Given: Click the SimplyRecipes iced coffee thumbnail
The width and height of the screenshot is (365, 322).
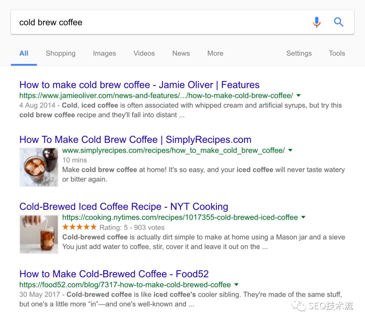Looking at the screenshot, I should (x=39, y=167).
